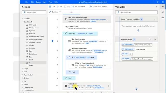Open the variables pane icon on right rail
The height and width of the screenshot is (93, 166).
point(163,6)
